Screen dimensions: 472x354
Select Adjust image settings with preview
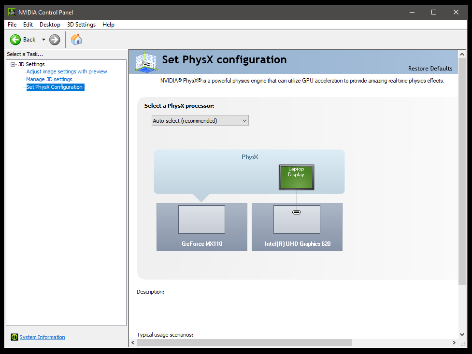coord(67,71)
